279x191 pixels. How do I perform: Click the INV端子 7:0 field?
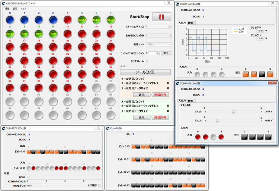point(36,185)
